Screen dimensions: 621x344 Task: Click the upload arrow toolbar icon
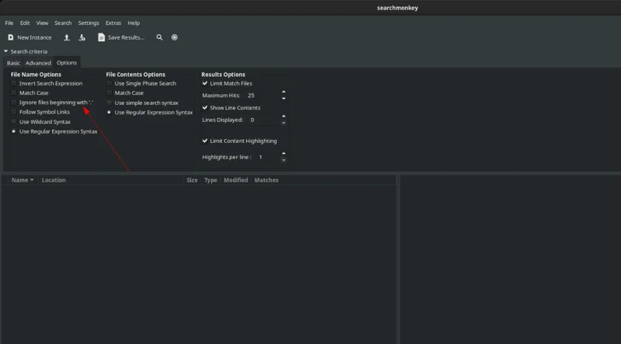point(67,37)
